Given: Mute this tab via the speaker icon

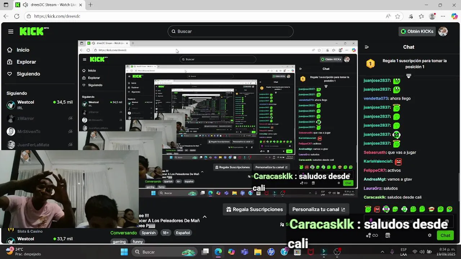Looking at the screenshot, I should 25,5.
